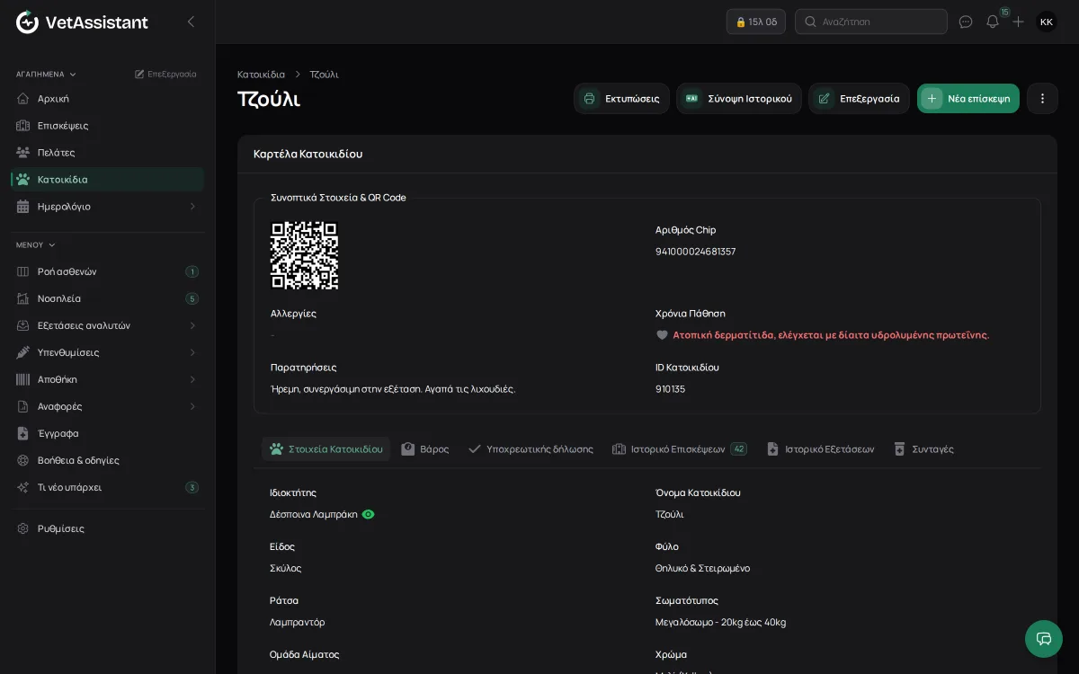Click the AI icon in Σύνοψη Ιστορικού
The image size is (1079, 674).
coord(692,99)
